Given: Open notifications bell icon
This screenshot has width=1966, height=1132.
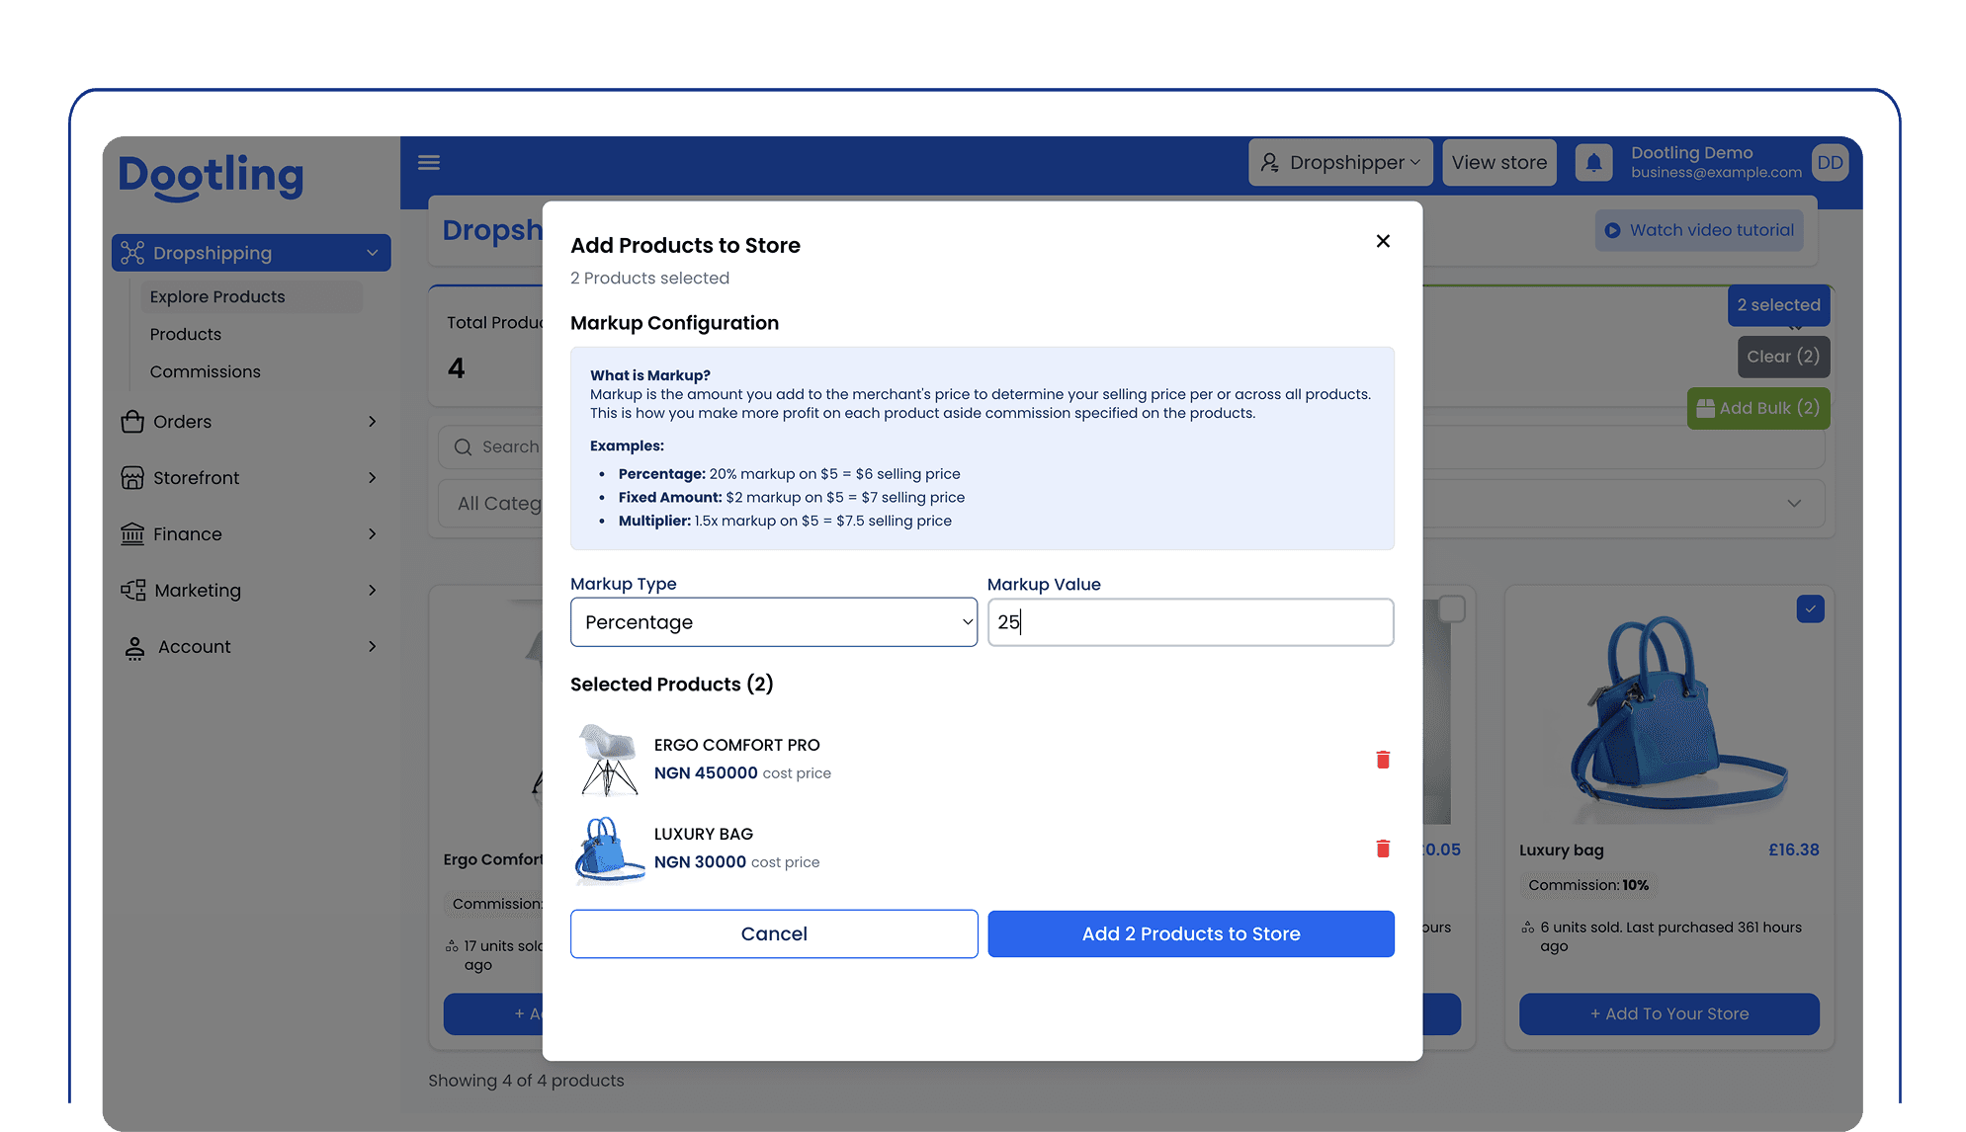Looking at the screenshot, I should coord(1593,162).
